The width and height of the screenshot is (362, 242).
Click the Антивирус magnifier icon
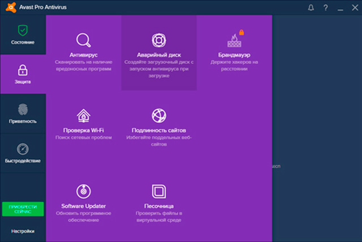[x=83, y=40]
